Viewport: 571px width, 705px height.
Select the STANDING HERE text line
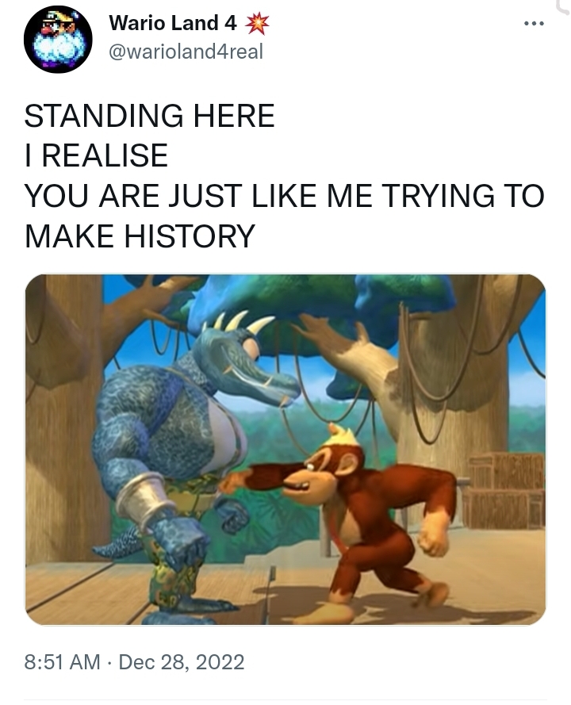[149, 116]
